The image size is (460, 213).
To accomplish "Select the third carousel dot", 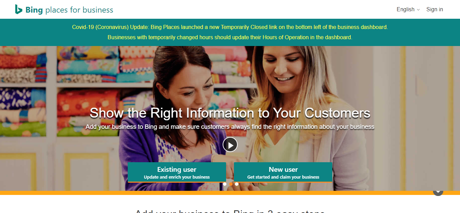I will click(x=237, y=184).
